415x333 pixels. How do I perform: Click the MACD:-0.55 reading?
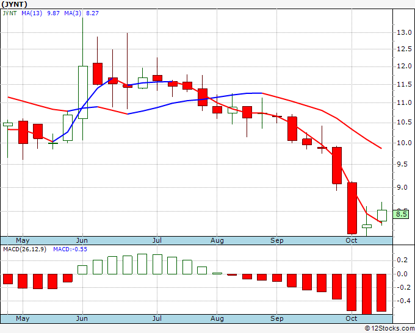coord(70,249)
